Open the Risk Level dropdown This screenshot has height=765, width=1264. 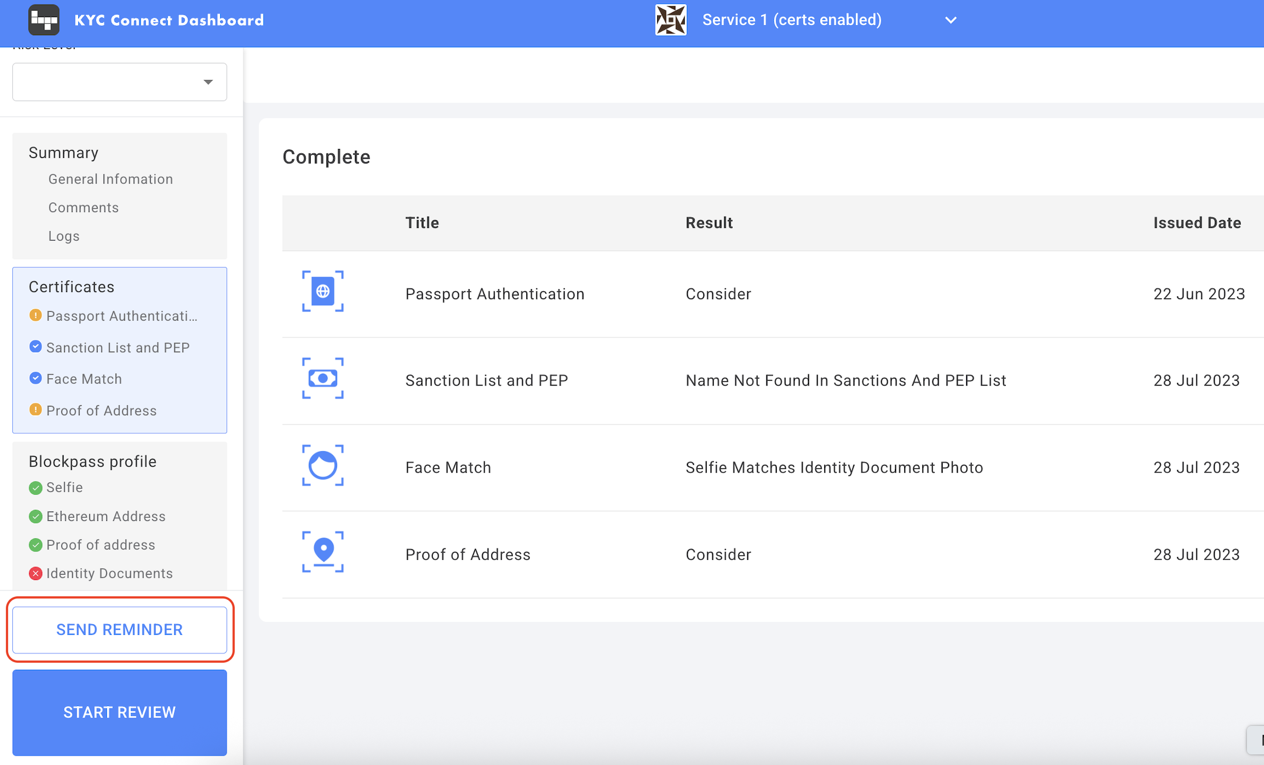pyautogui.click(x=119, y=82)
